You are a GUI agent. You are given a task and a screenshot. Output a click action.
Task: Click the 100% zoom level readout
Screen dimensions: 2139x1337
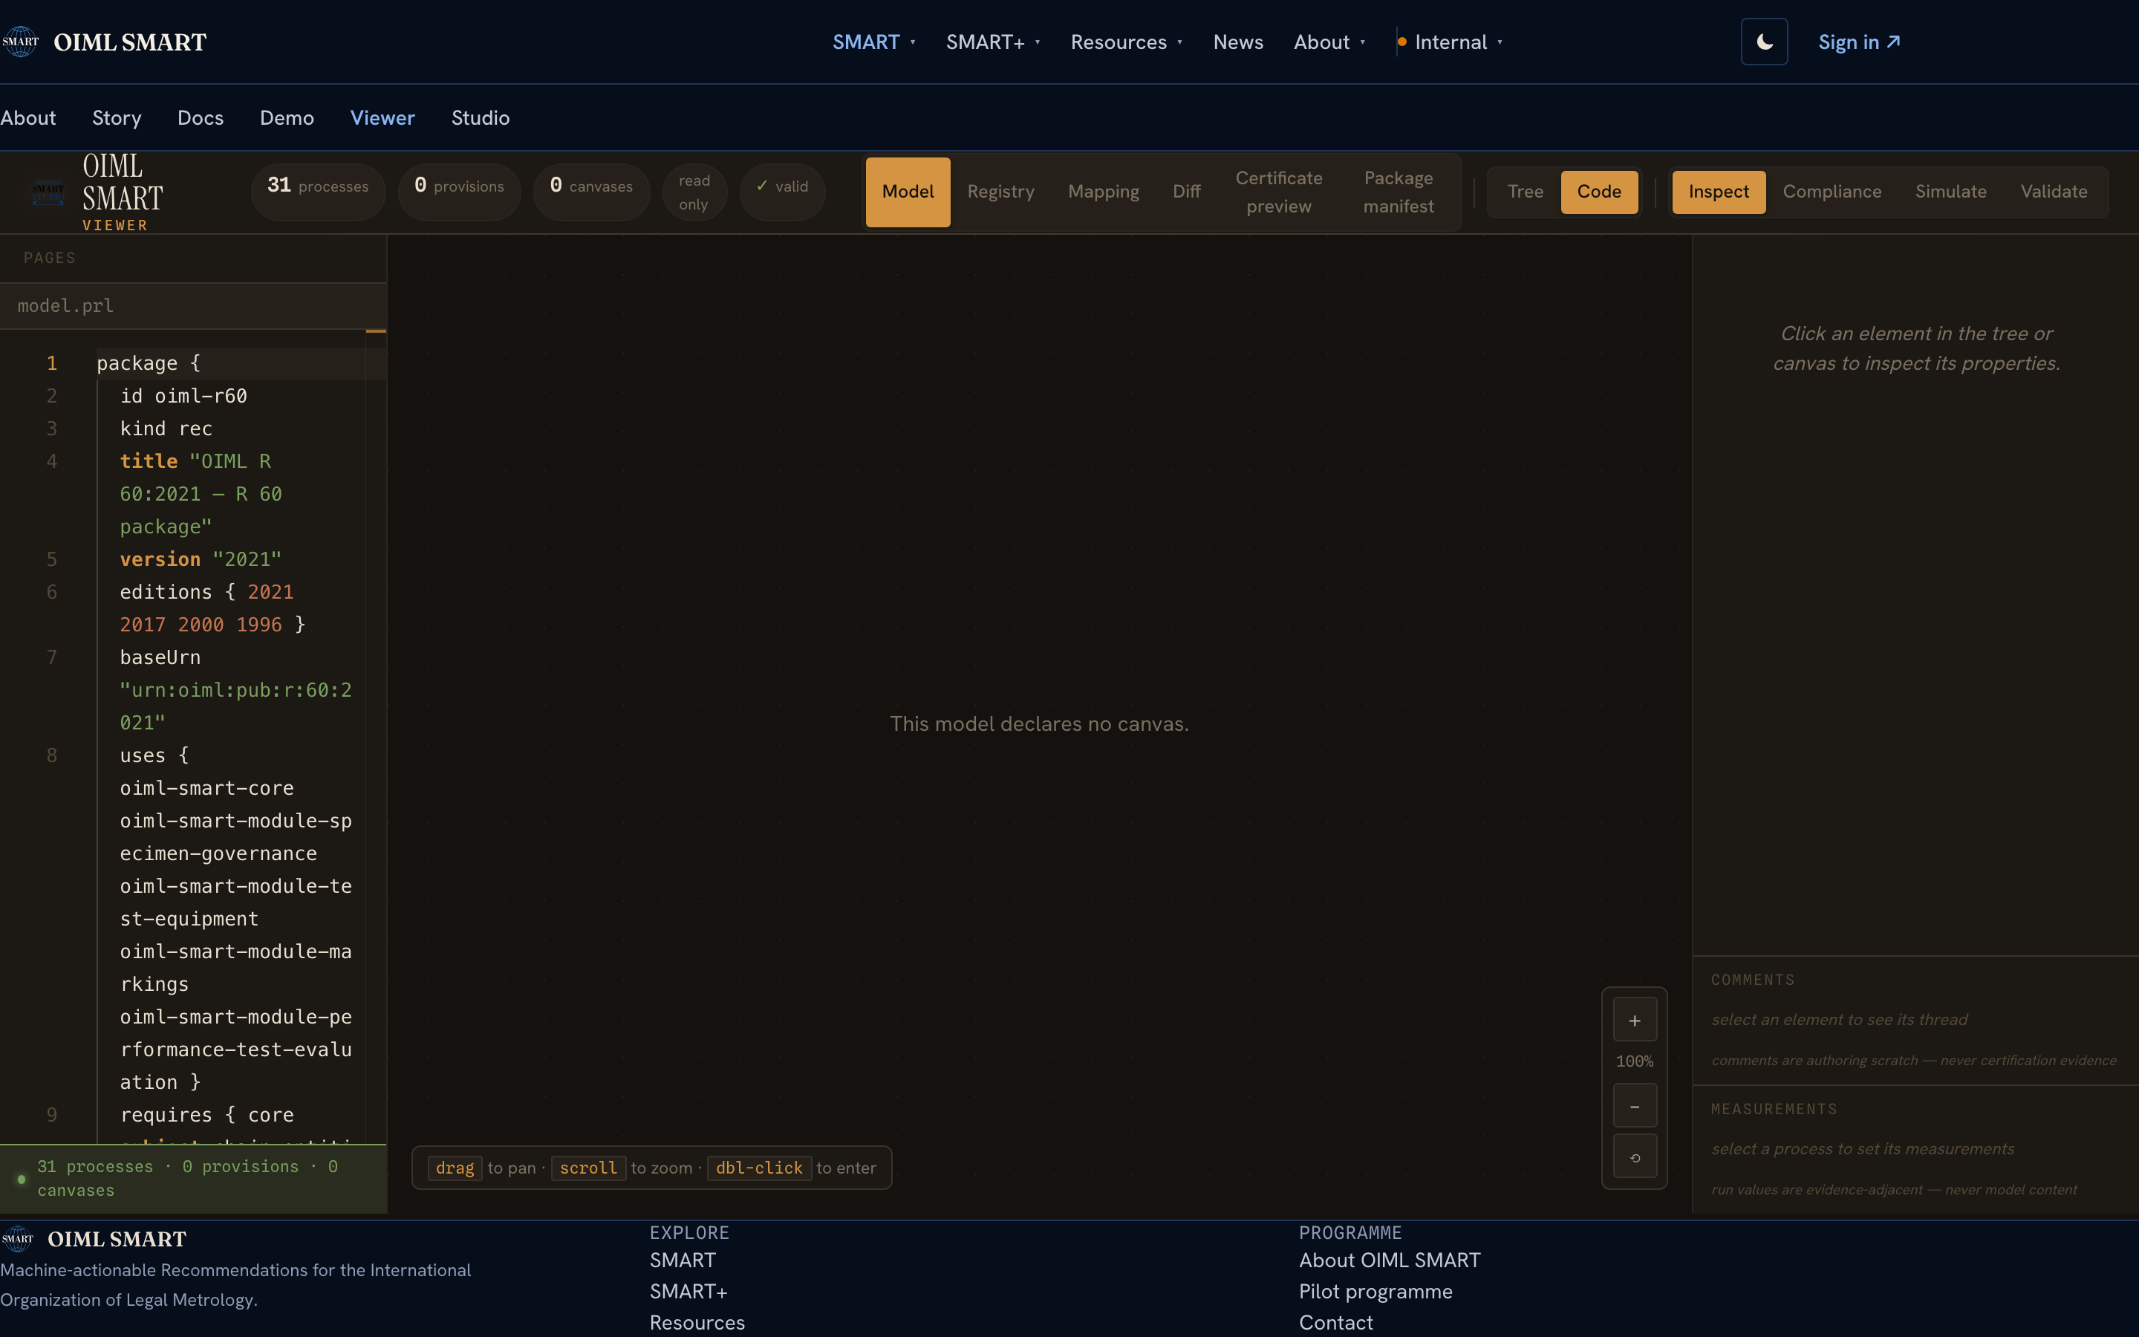[1634, 1061]
